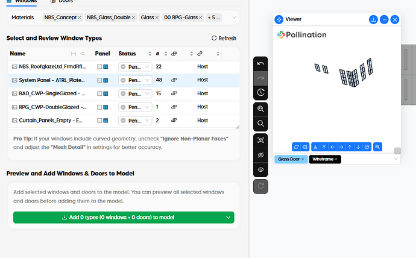Click the isometric cube view button

(x=367, y=147)
